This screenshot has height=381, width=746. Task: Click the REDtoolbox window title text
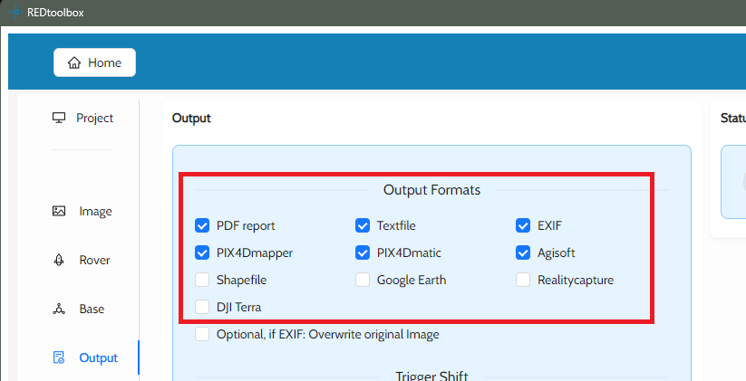(55, 13)
